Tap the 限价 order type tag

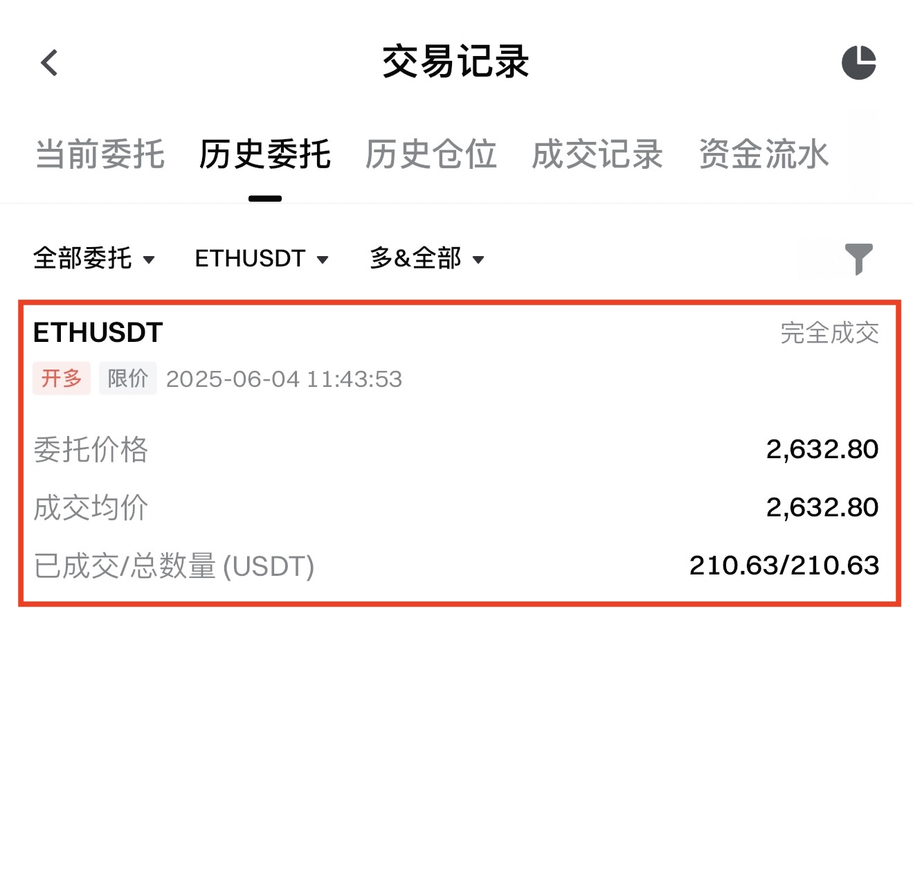[128, 379]
